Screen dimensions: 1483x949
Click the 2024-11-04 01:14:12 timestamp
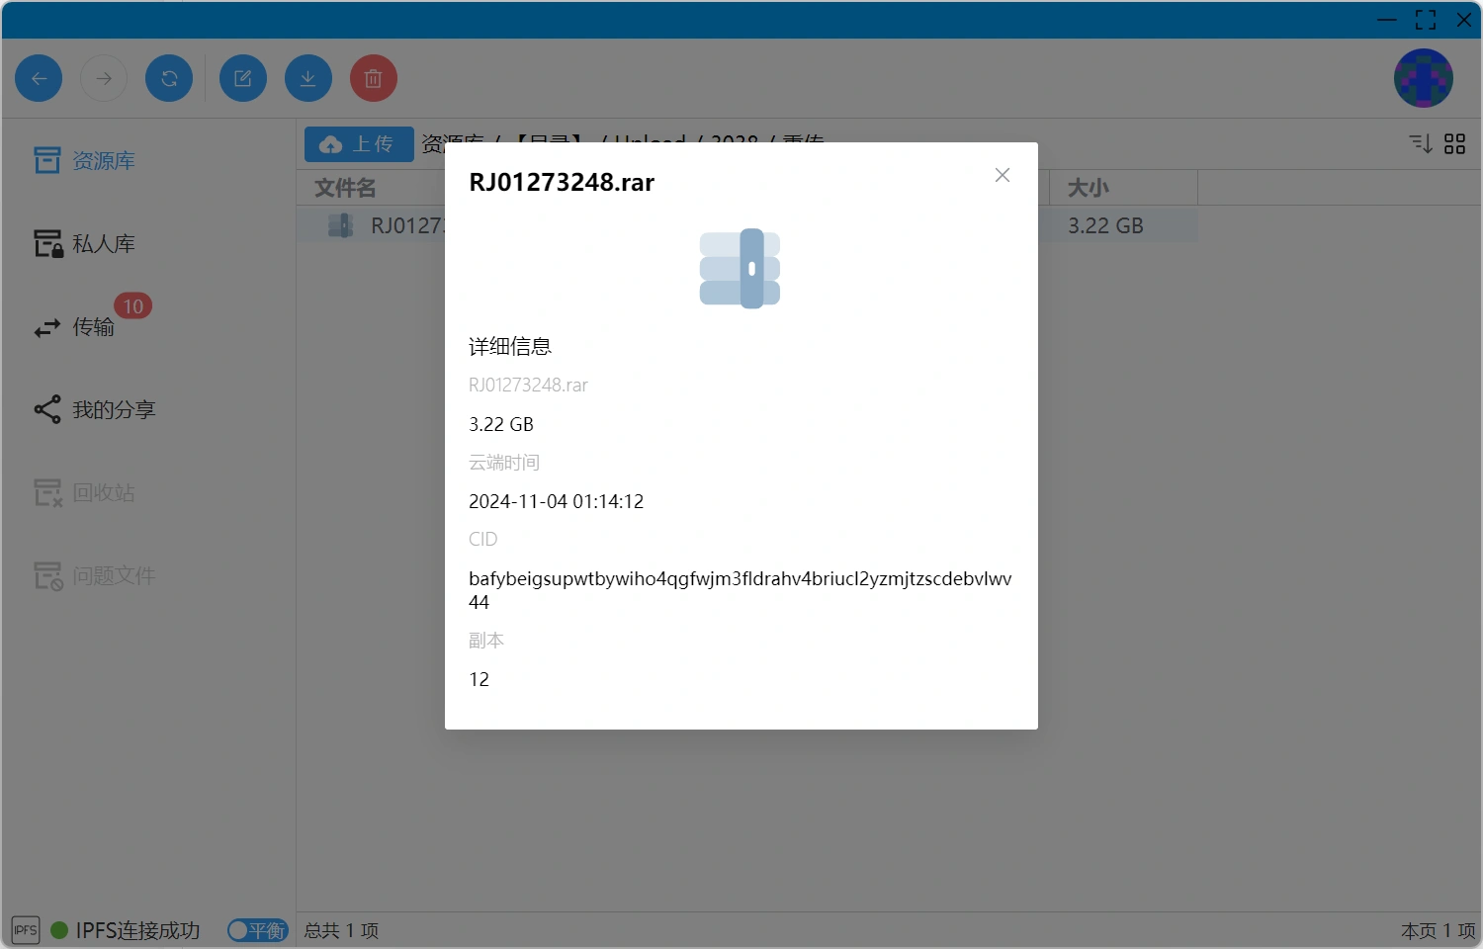556,501
